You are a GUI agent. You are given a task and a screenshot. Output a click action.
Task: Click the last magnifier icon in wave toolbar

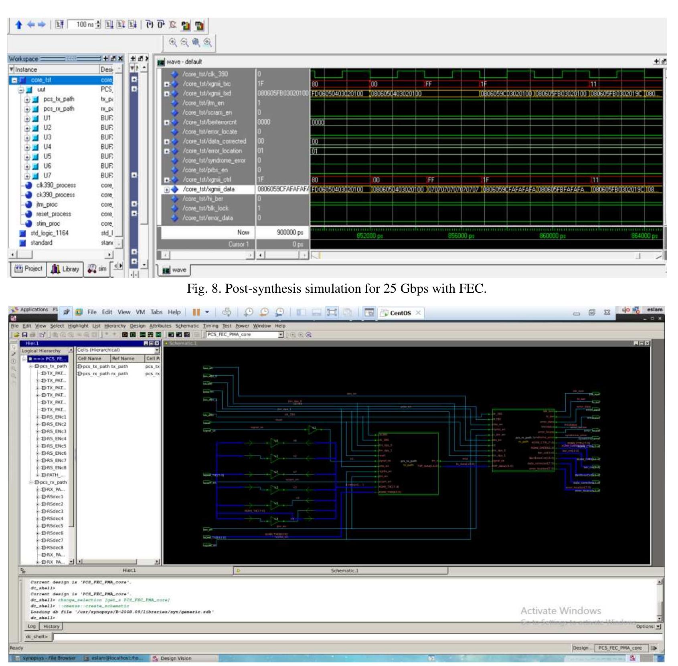(x=207, y=42)
